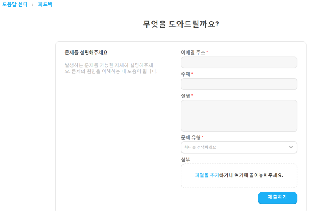Open the 도움말 센터 breadcrumb link
Screen dimensions: 310x211
coord(15,5)
